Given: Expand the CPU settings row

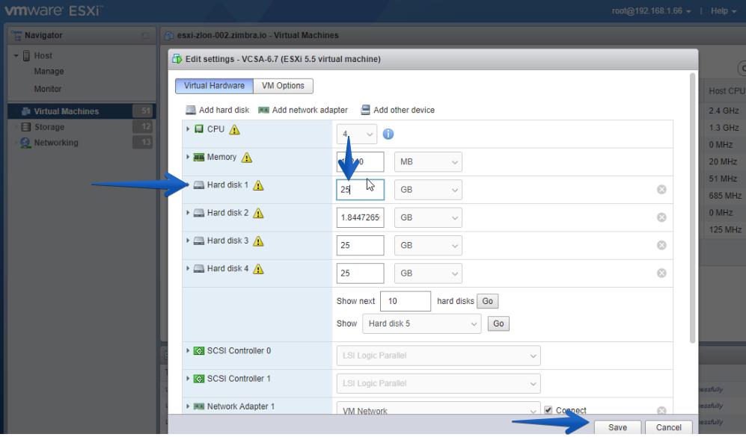Looking at the screenshot, I should 188,129.
